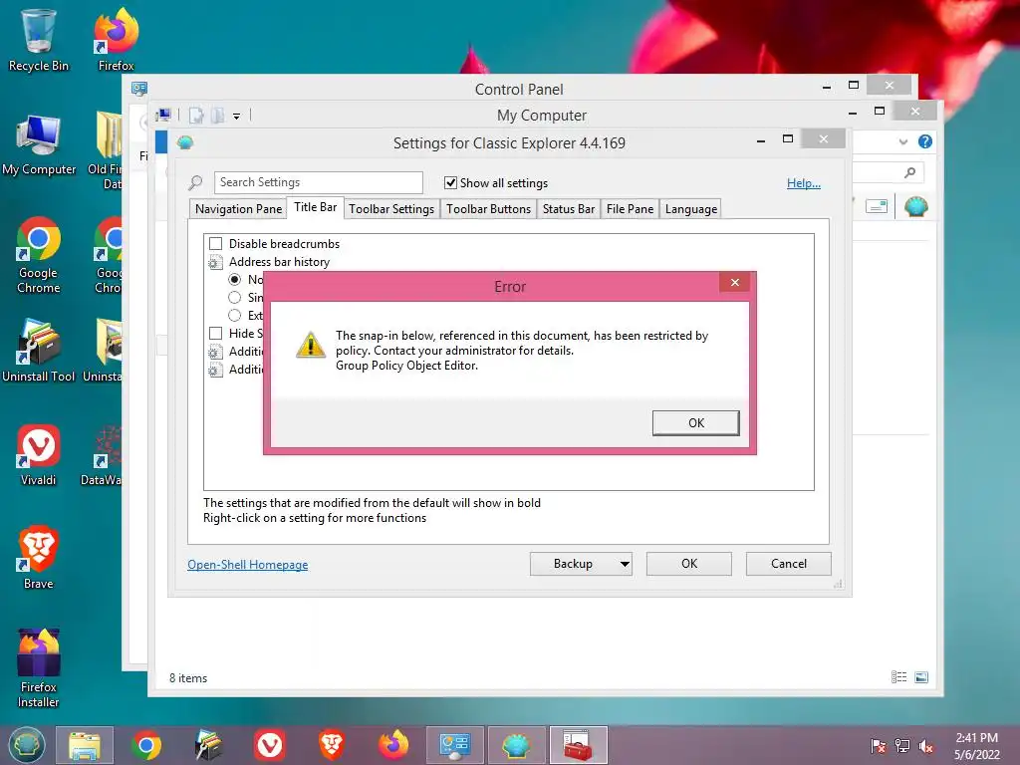1020x765 pixels.
Task: Switch to Classic Explorer settings taskbar button
Action: 517,745
